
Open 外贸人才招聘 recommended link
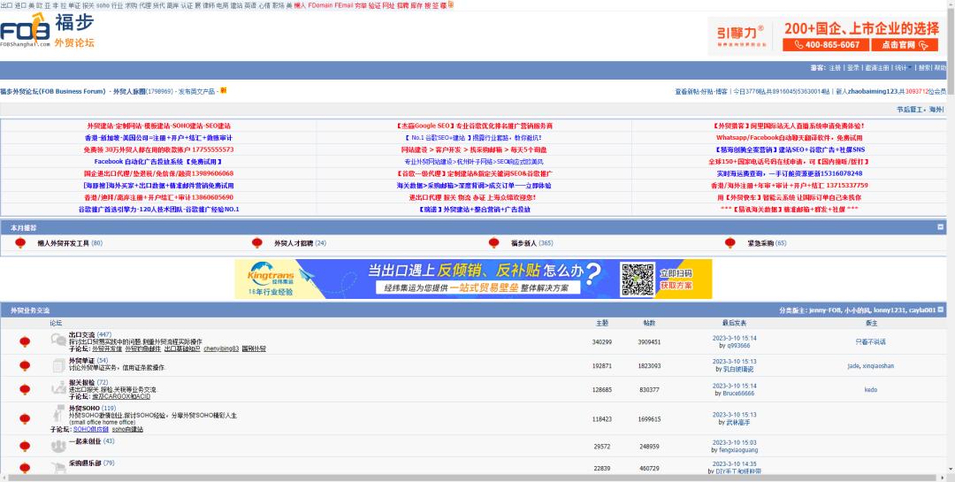pyautogui.click(x=293, y=243)
